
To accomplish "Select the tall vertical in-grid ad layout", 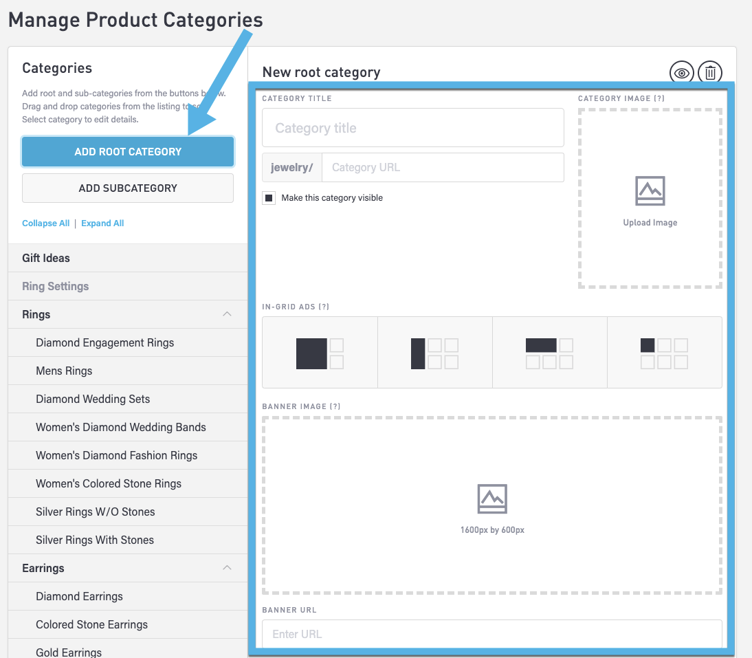I will [x=434, y=353].
